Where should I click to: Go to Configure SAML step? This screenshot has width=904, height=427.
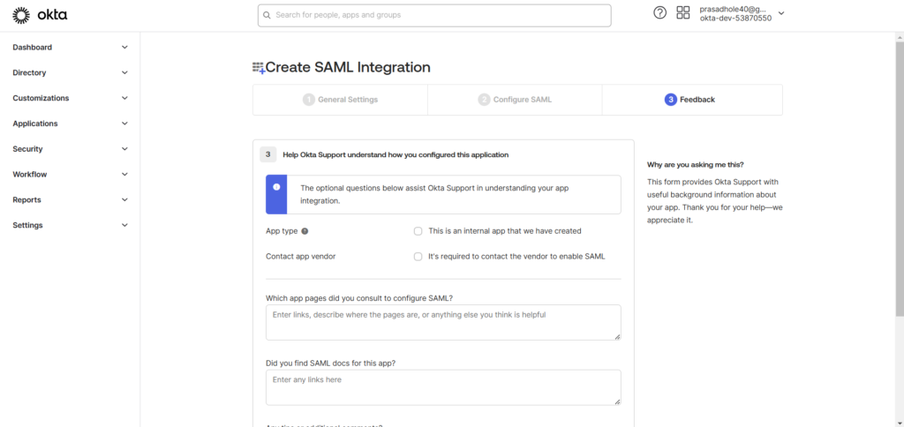tap(515, 100)
